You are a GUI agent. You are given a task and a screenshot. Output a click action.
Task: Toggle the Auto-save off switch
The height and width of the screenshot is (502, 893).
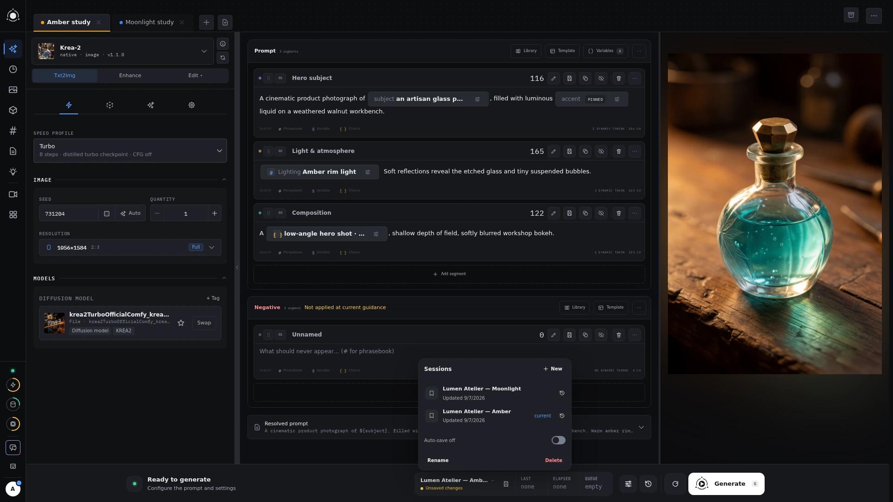click(x=558, y=440)
